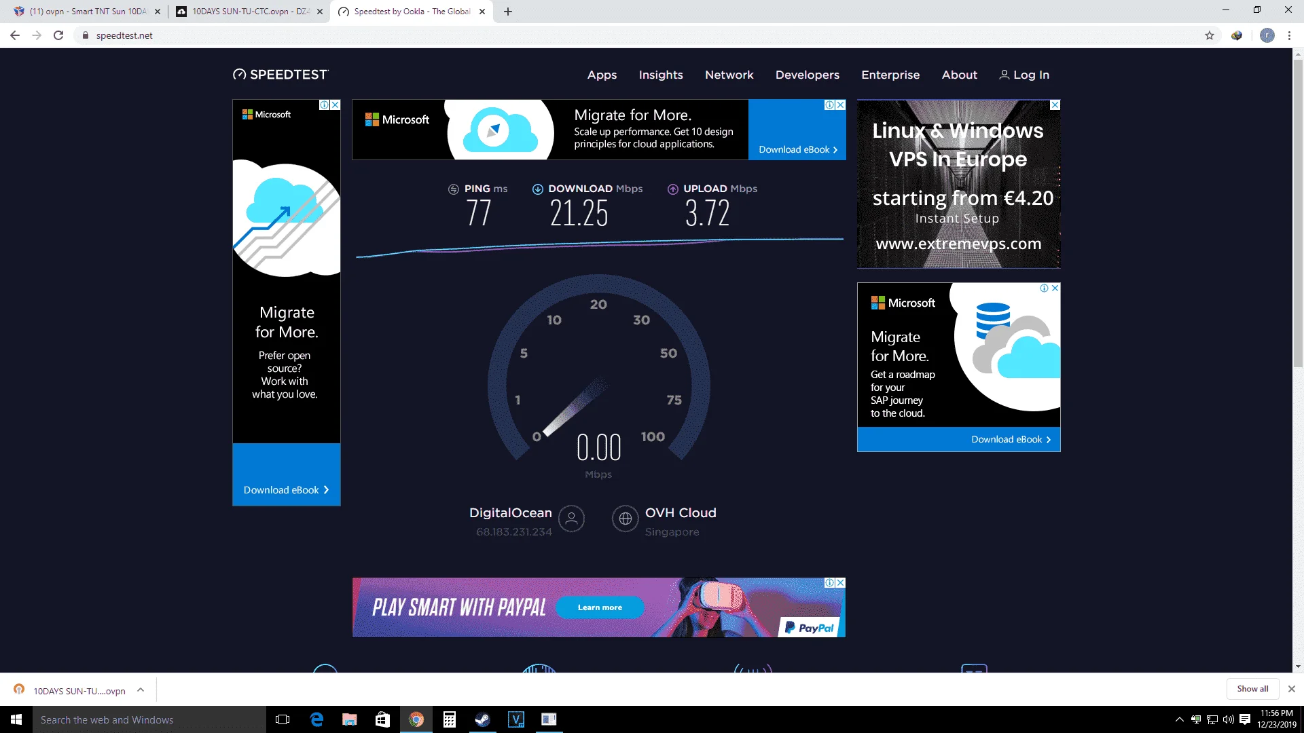Click the Speedtest logo
Viewport: 1304px width, 733px height.
[280, 75]
